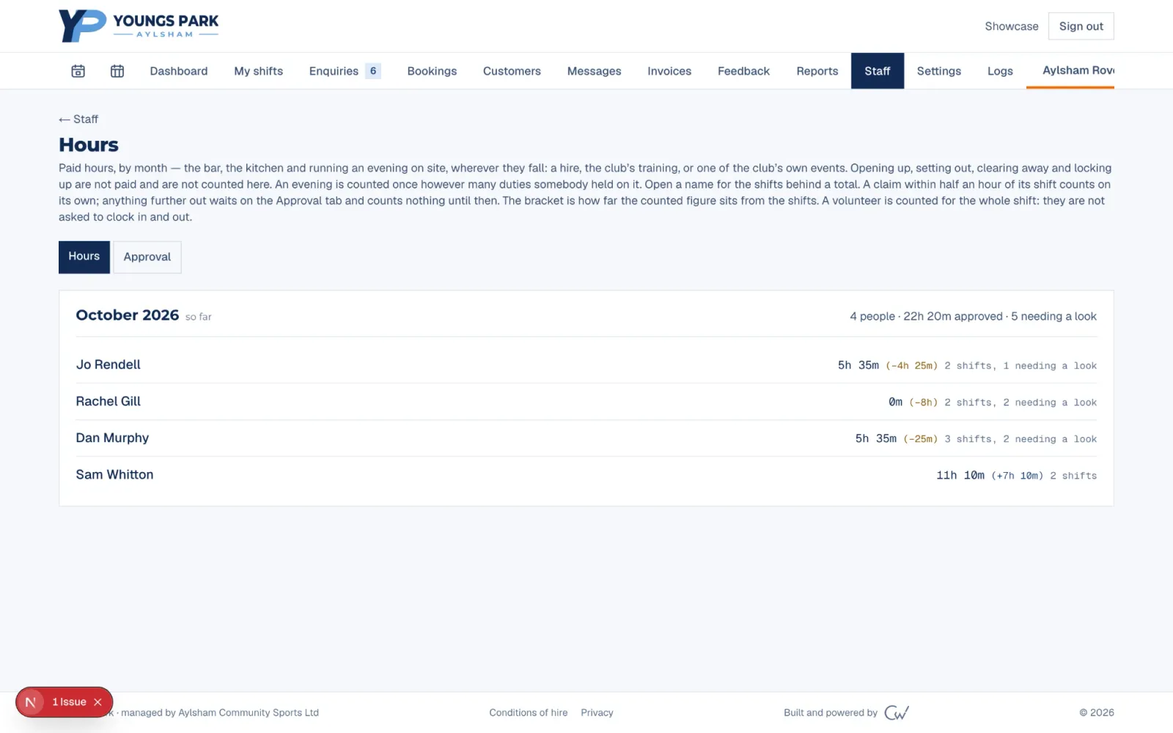Screen dimensions: 1173x733
Task: Open the red N issue indicator
Action: [x=31, y=702]
